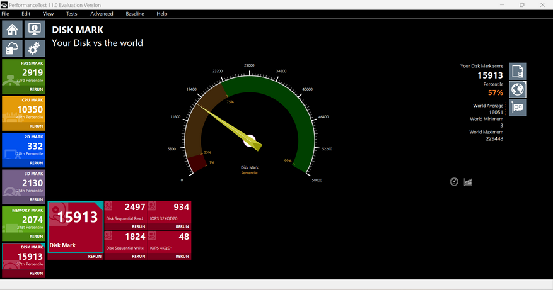Screen dimensions: 553x290
Task: Select the world comparison globe icon
Action: coord(518,89)
